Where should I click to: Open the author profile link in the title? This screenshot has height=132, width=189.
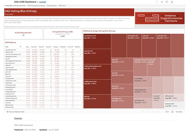[43, 2]
